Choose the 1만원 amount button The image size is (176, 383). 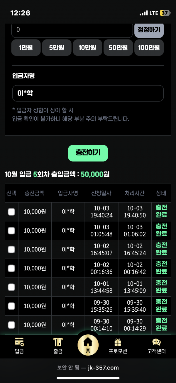(x=26, y=47)
